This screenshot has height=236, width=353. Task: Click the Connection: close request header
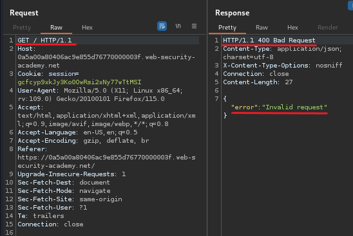click(50, 224)
